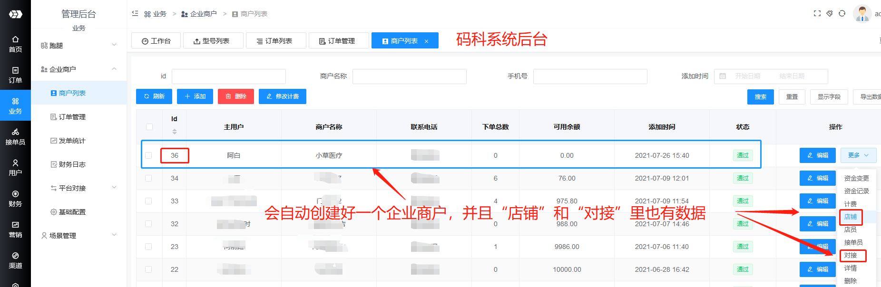
Task: Open 订单管理 in the side menu
Action: [79, 117]
